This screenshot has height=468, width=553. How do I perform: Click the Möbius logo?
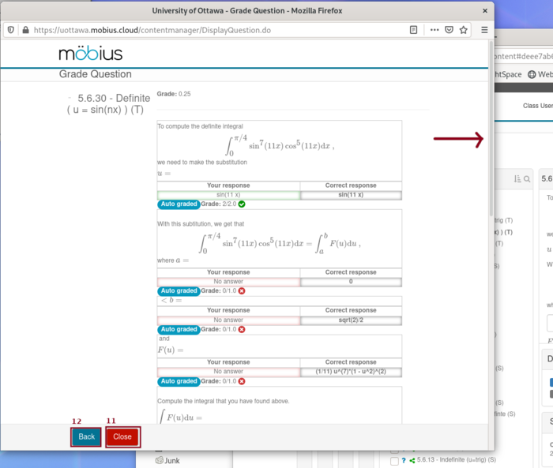click(x=91, y=53)
